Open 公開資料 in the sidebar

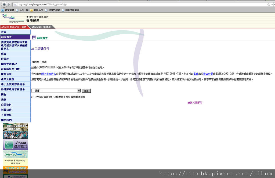coord(15,105)
